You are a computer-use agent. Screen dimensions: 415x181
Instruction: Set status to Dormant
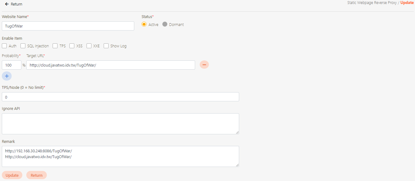pos(165,24)
